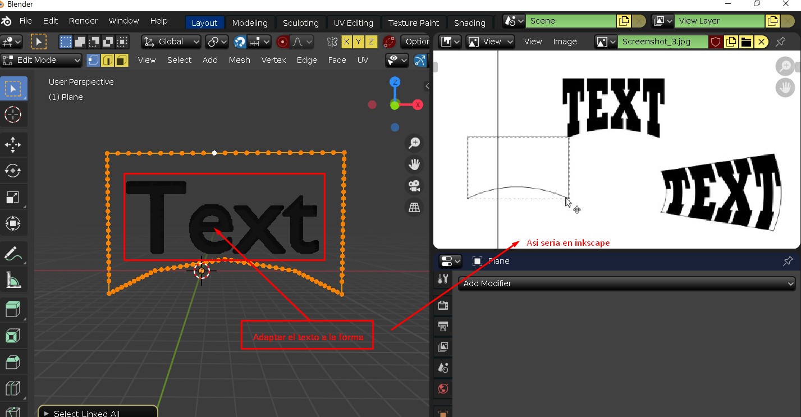Open Global transform orientation dropdown
The image size is (801, 417).
[x=171, y=42]
